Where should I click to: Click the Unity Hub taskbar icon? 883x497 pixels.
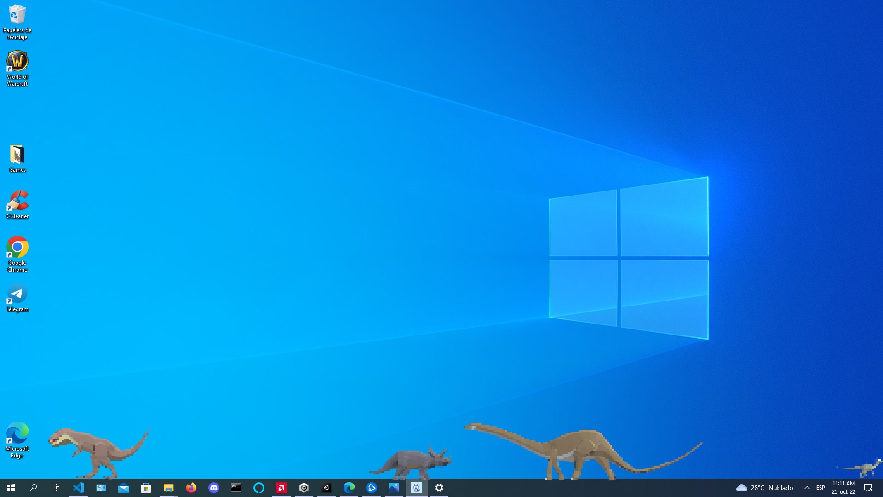pyautogui.click(x=304, y=488)
